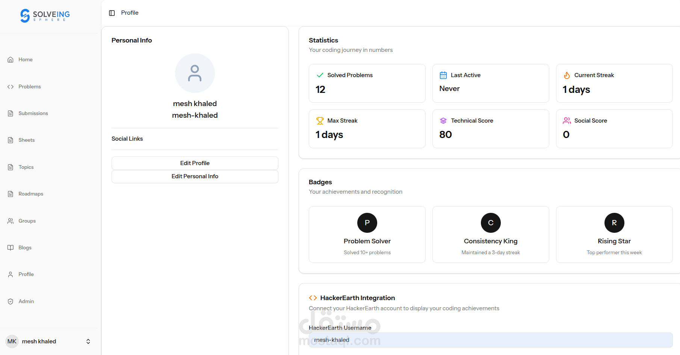Screen dimensions: 680x355
Task: Click the large profile avatar picture
Action: (x=195, y=73)
